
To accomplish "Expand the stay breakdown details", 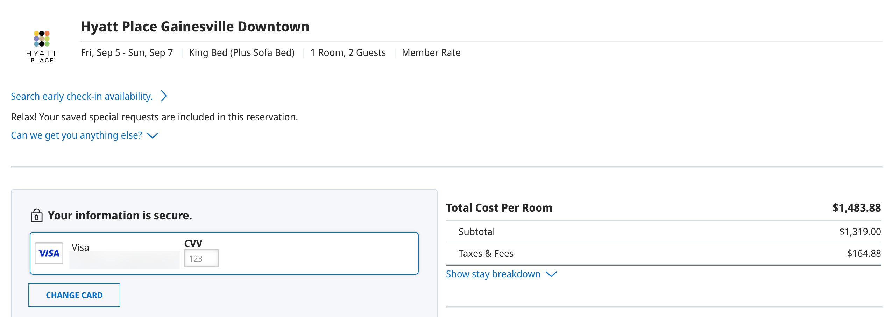I will (x=493, y=274).
